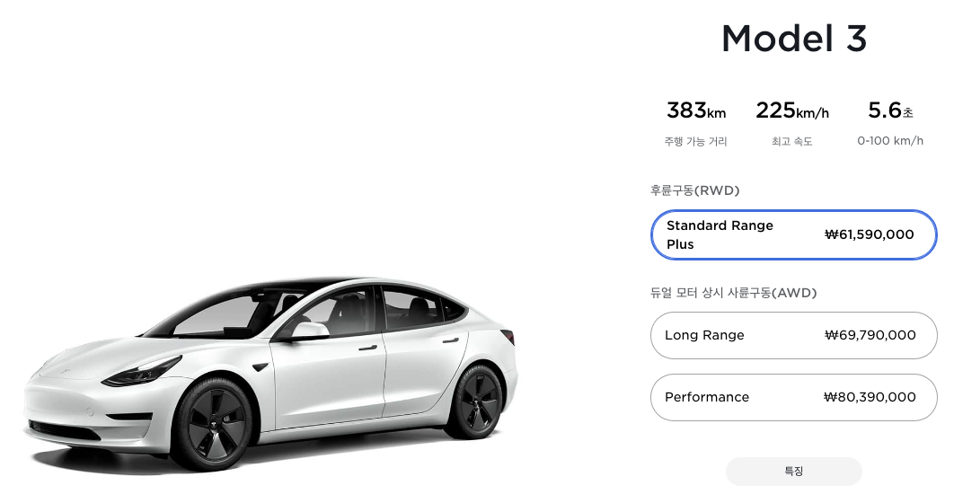The height and width of the screenshot is (503, 954).
Task: Click the 후륜구동(RWD) section label
Action: [694, 190]
